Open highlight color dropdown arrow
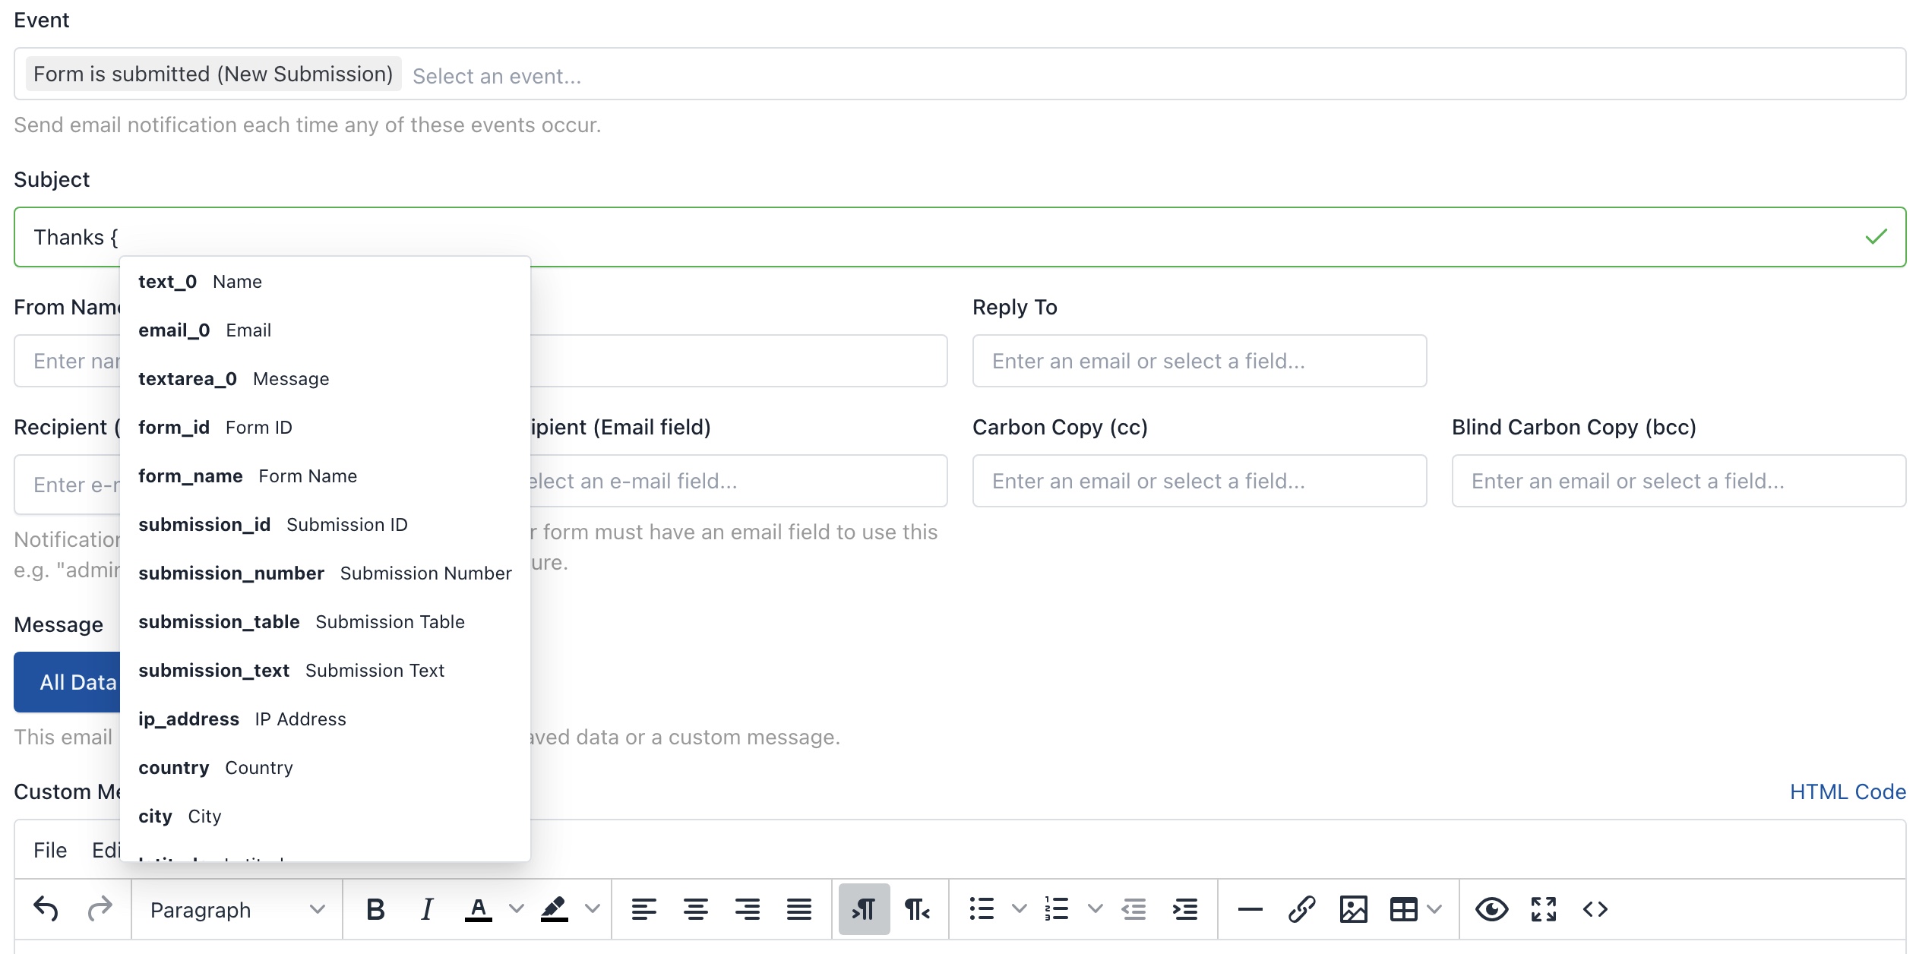 click(x=593, y=908)
